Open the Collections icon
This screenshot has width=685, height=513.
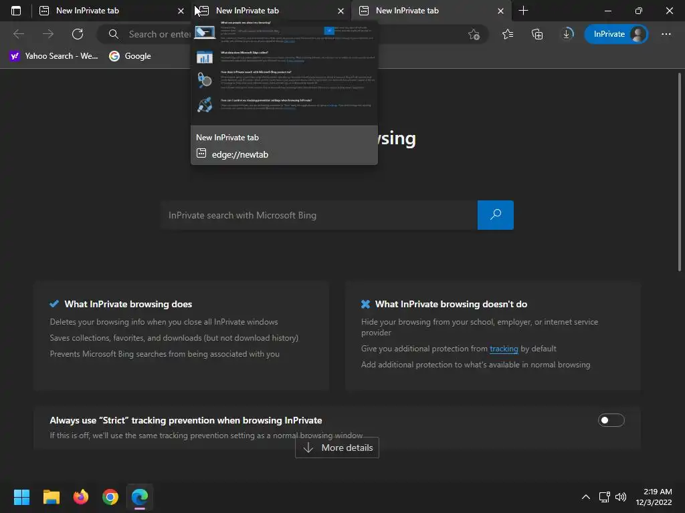(x=537, y=34)
